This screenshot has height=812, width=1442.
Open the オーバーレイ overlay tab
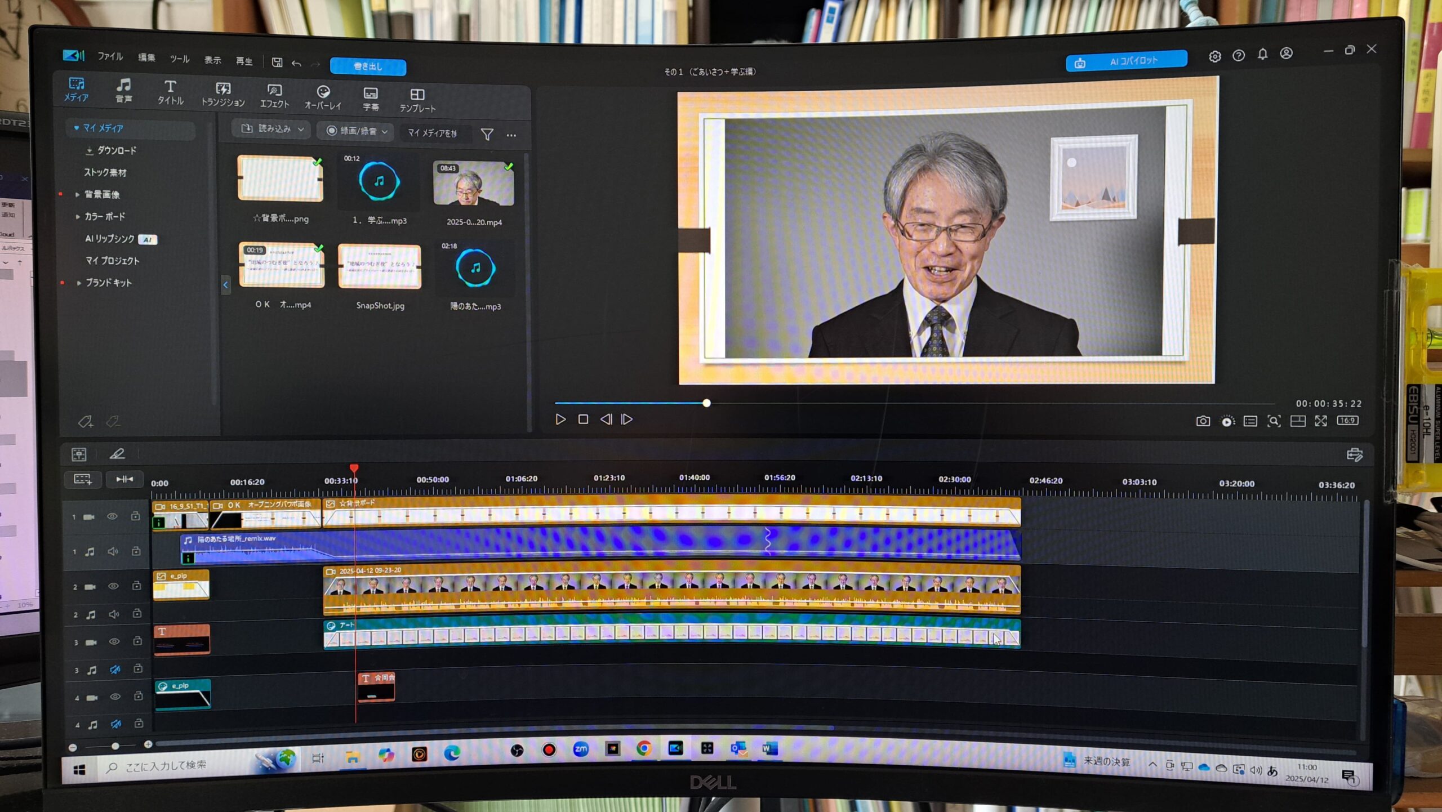[x=323, y=98]
